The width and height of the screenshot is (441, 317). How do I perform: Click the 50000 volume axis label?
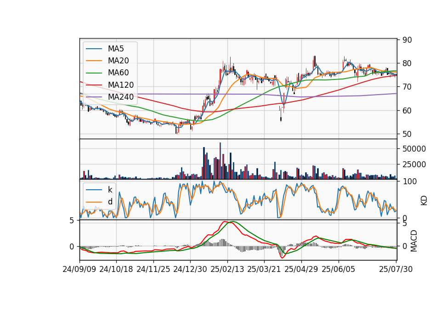[x=414, y=149]
